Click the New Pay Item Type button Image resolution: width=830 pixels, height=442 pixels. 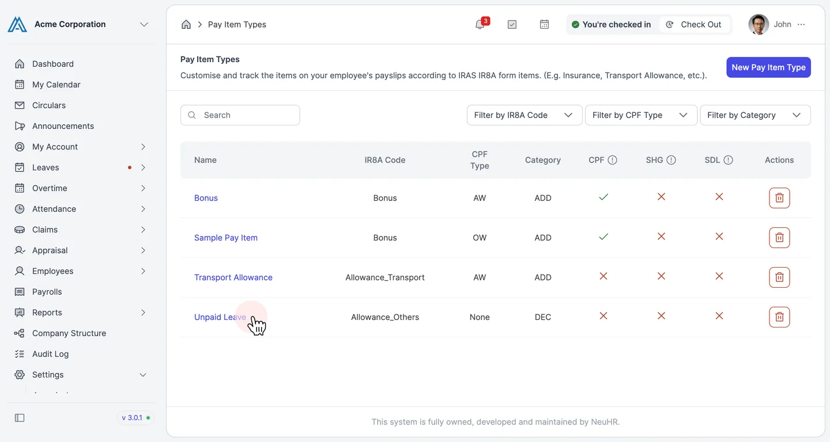point(768,67)
